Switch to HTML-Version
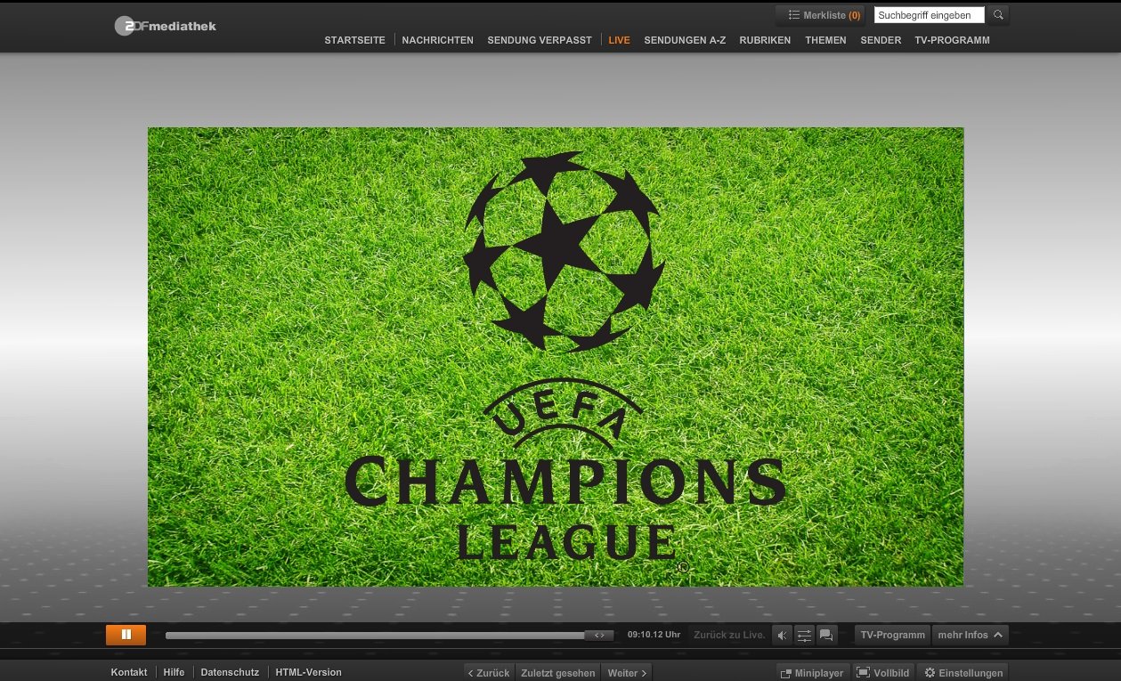1121x681 pixels. click(x=308, y=672)
